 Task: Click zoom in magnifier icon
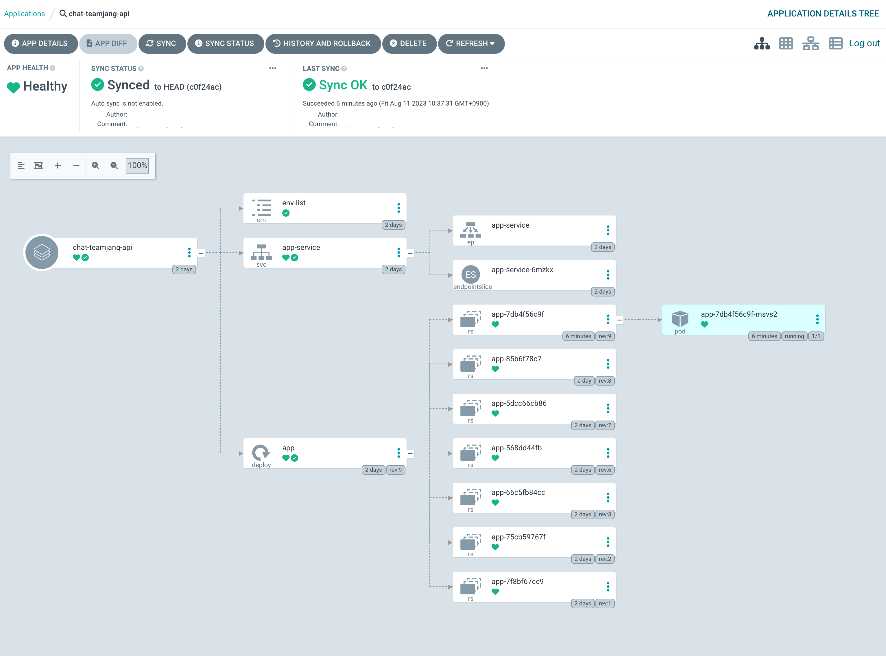pos(95,165)
